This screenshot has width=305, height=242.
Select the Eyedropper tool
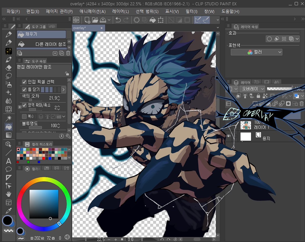[9, 211]
